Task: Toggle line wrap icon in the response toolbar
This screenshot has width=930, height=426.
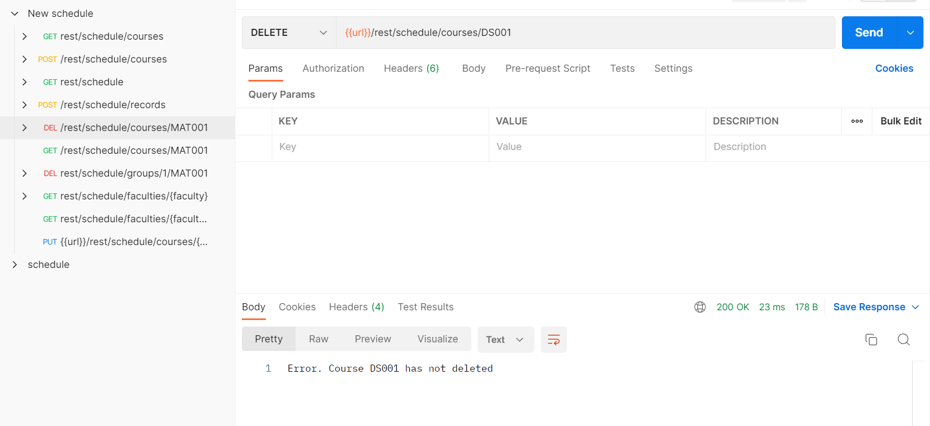Action: tap(553, 340)
